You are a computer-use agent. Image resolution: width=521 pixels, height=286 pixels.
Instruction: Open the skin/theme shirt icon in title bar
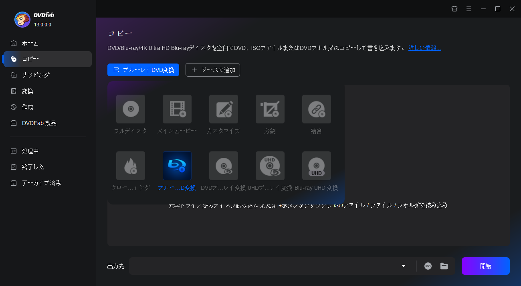(x=454, y=9)
